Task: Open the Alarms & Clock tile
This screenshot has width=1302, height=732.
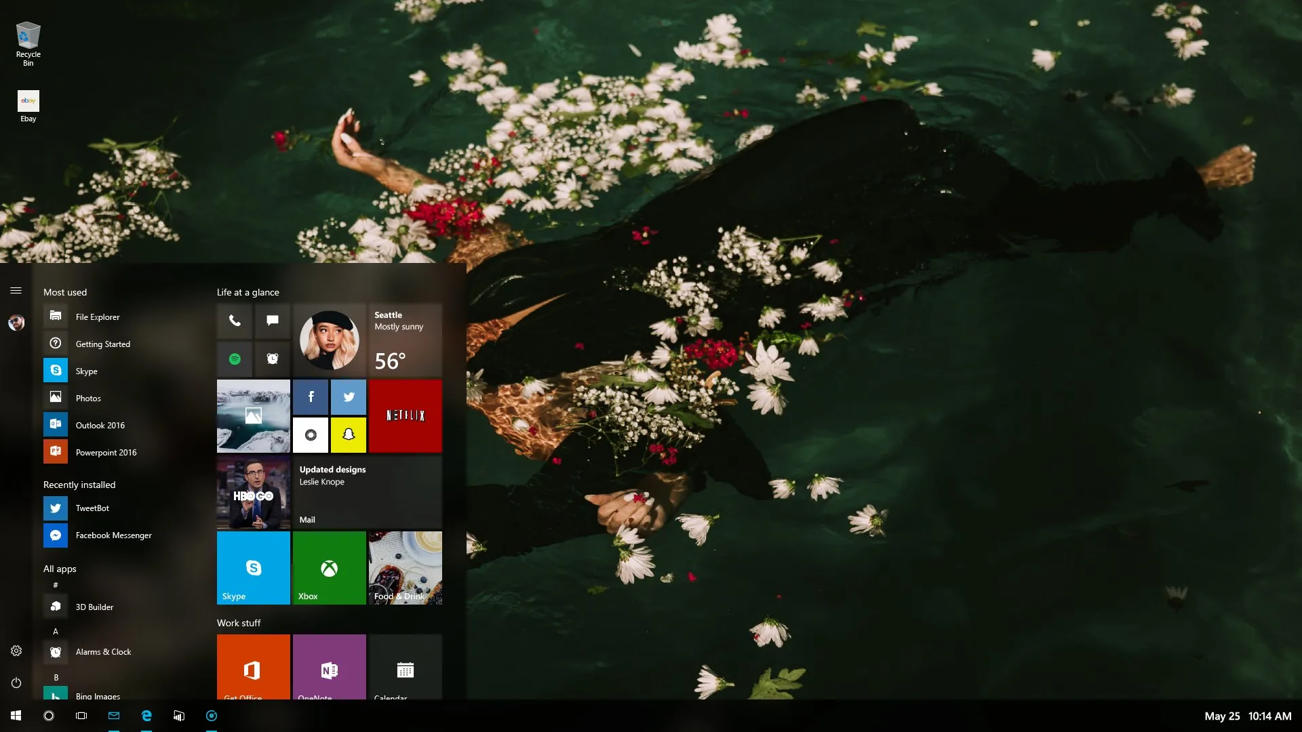Action: click(273, 359)
